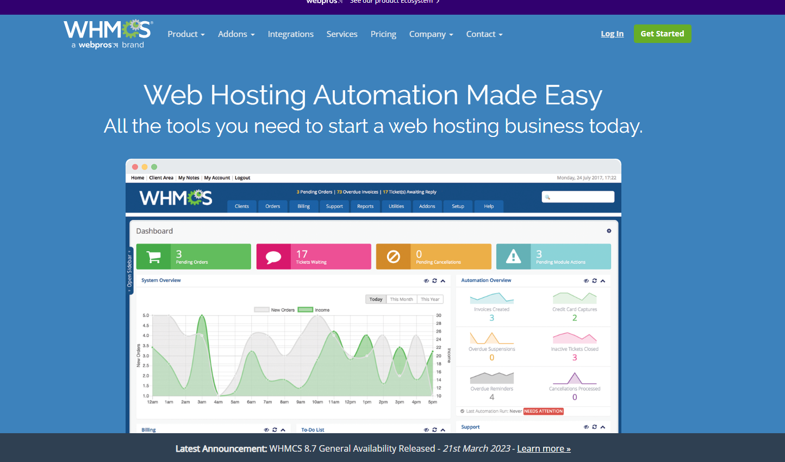This screenshot has height=462, width=785.
Task: Click the Pending Cancellations ban icon
Action: pos(393,257)
